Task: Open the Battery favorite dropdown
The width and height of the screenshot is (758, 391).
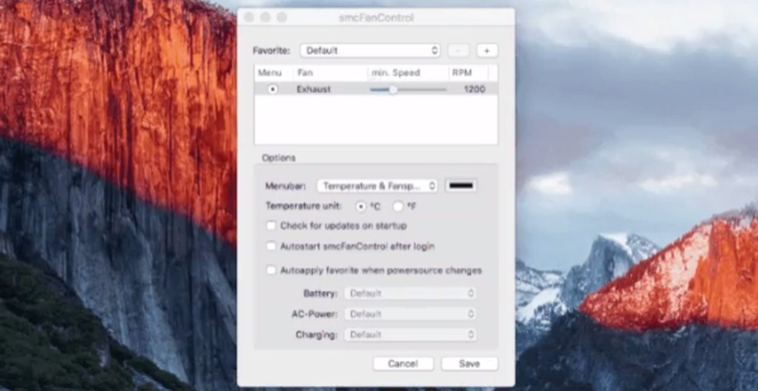Action: coord(410,293)
